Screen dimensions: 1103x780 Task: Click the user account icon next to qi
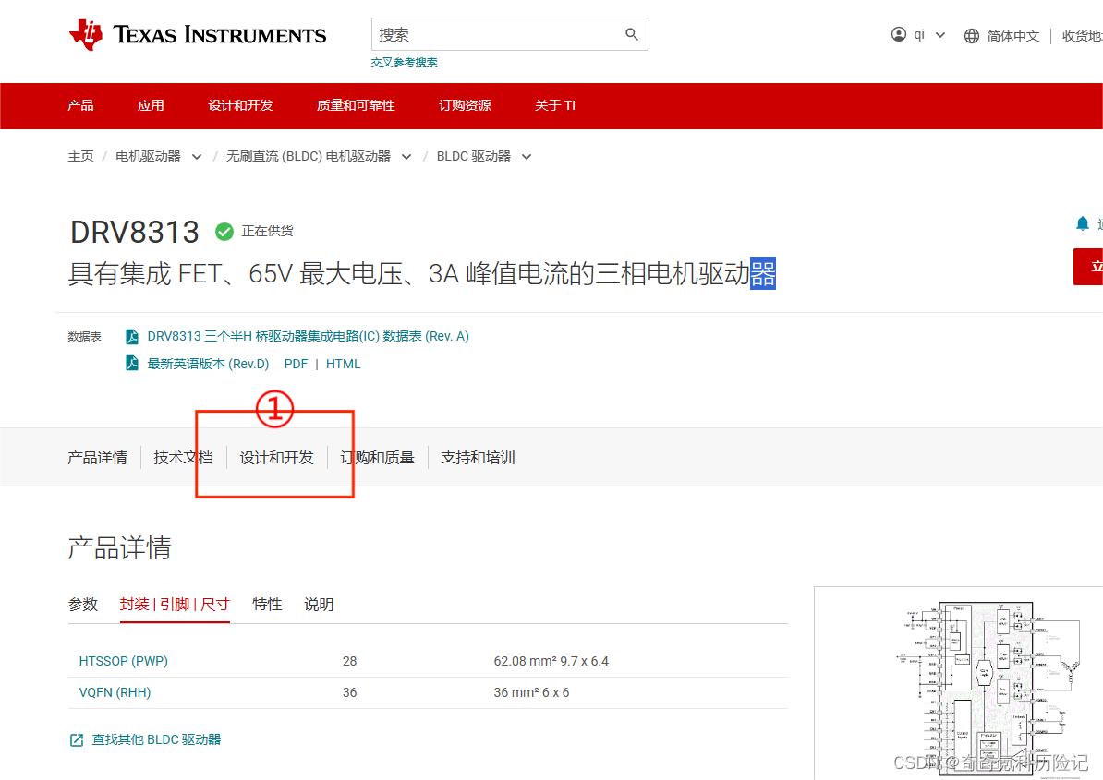pos(898,34)
